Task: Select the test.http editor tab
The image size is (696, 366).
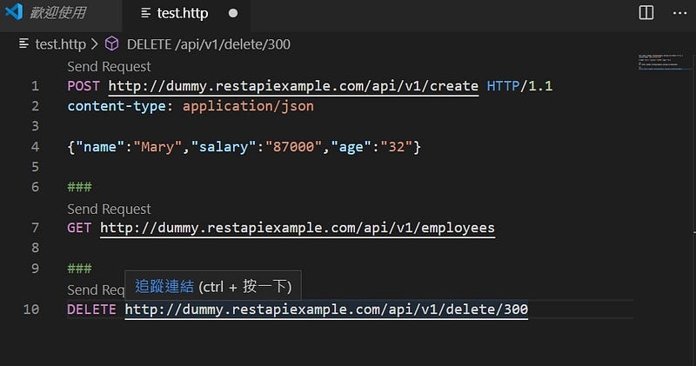Action: point(184,14)
